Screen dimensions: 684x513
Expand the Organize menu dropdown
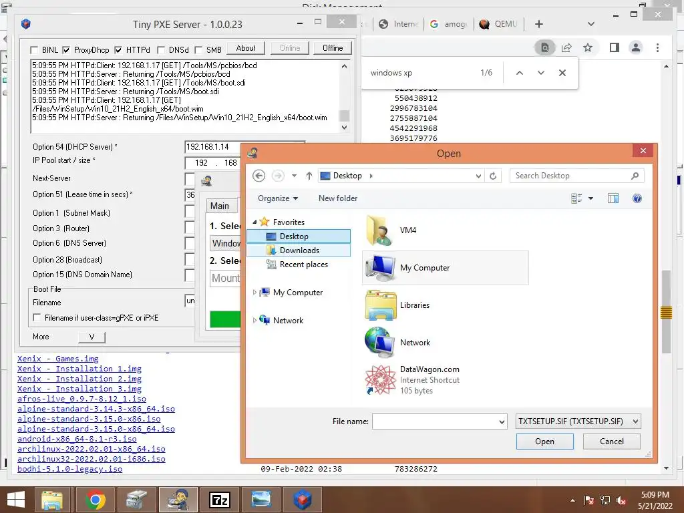(278, 198)
